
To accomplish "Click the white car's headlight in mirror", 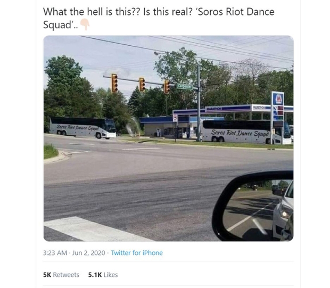I will point(286,211).
